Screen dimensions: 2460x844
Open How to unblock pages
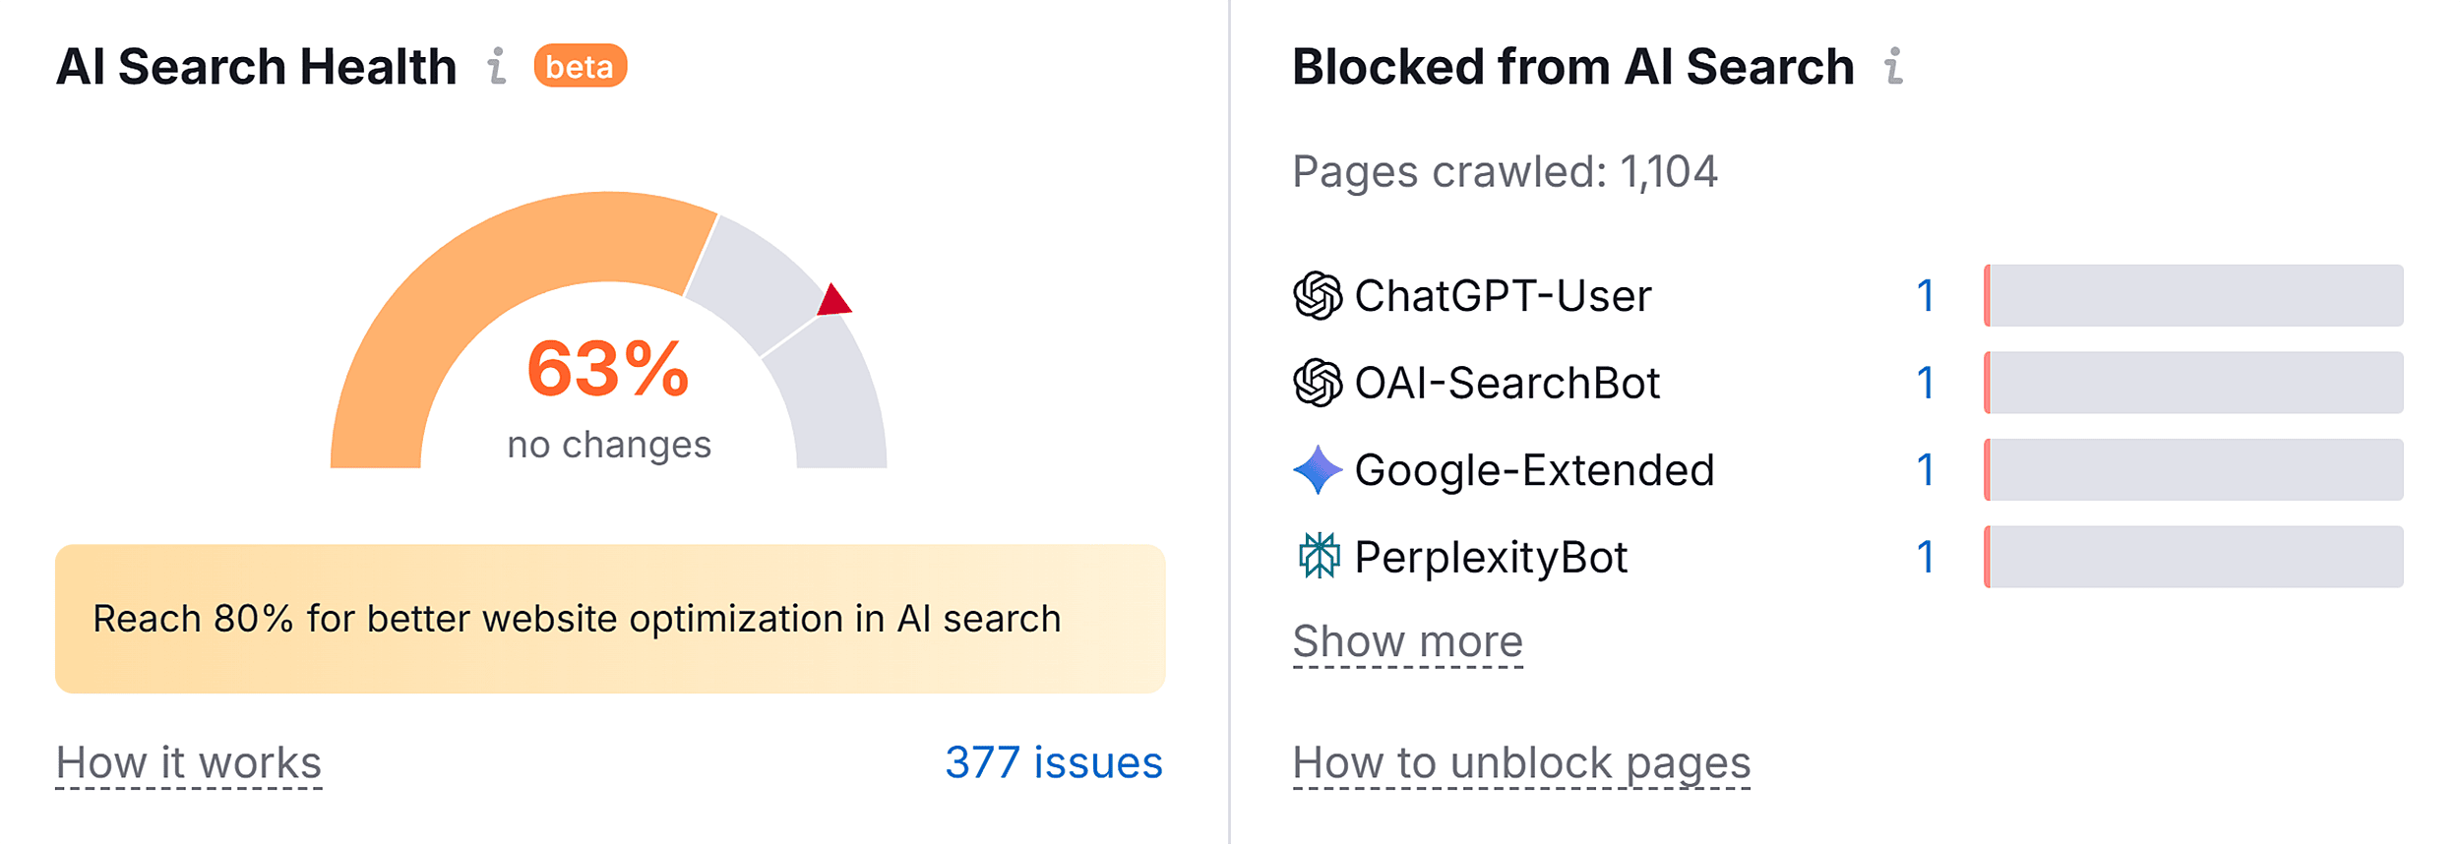tap(1521, 763)
